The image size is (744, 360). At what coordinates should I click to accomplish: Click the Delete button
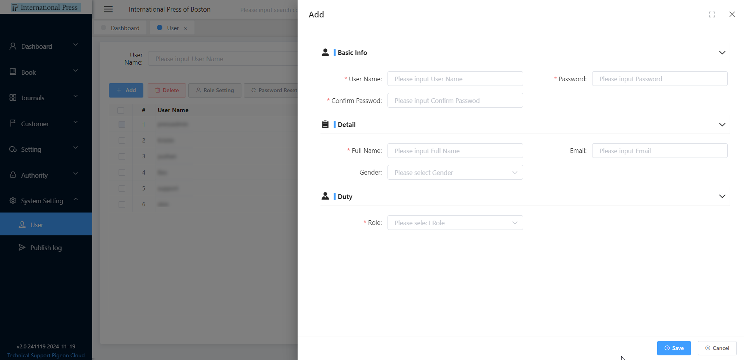(167, 90)
